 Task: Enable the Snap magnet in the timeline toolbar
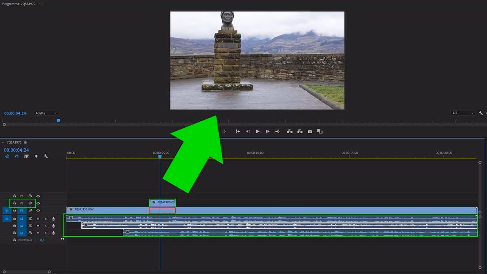[16, 156]
